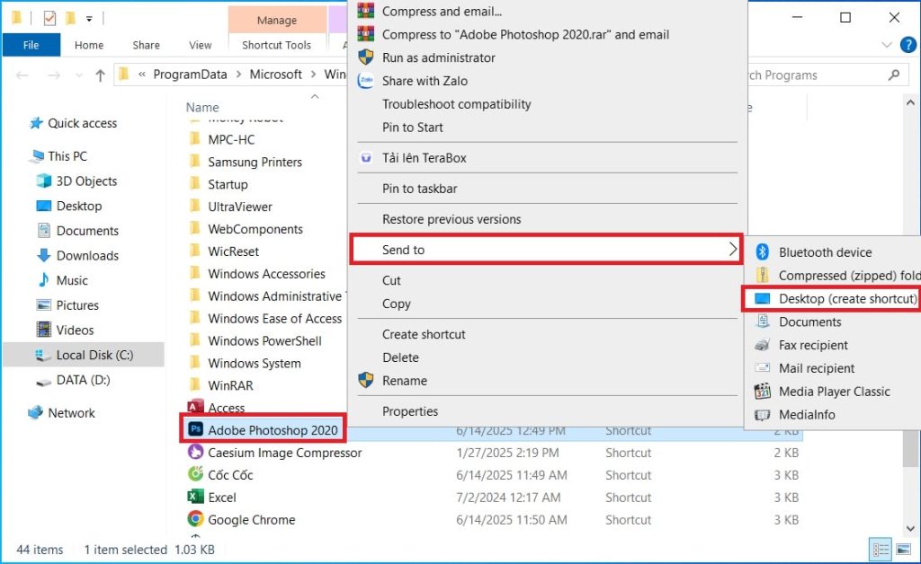
Task: Click the Music note icon
Action: [x=44, y=279]
